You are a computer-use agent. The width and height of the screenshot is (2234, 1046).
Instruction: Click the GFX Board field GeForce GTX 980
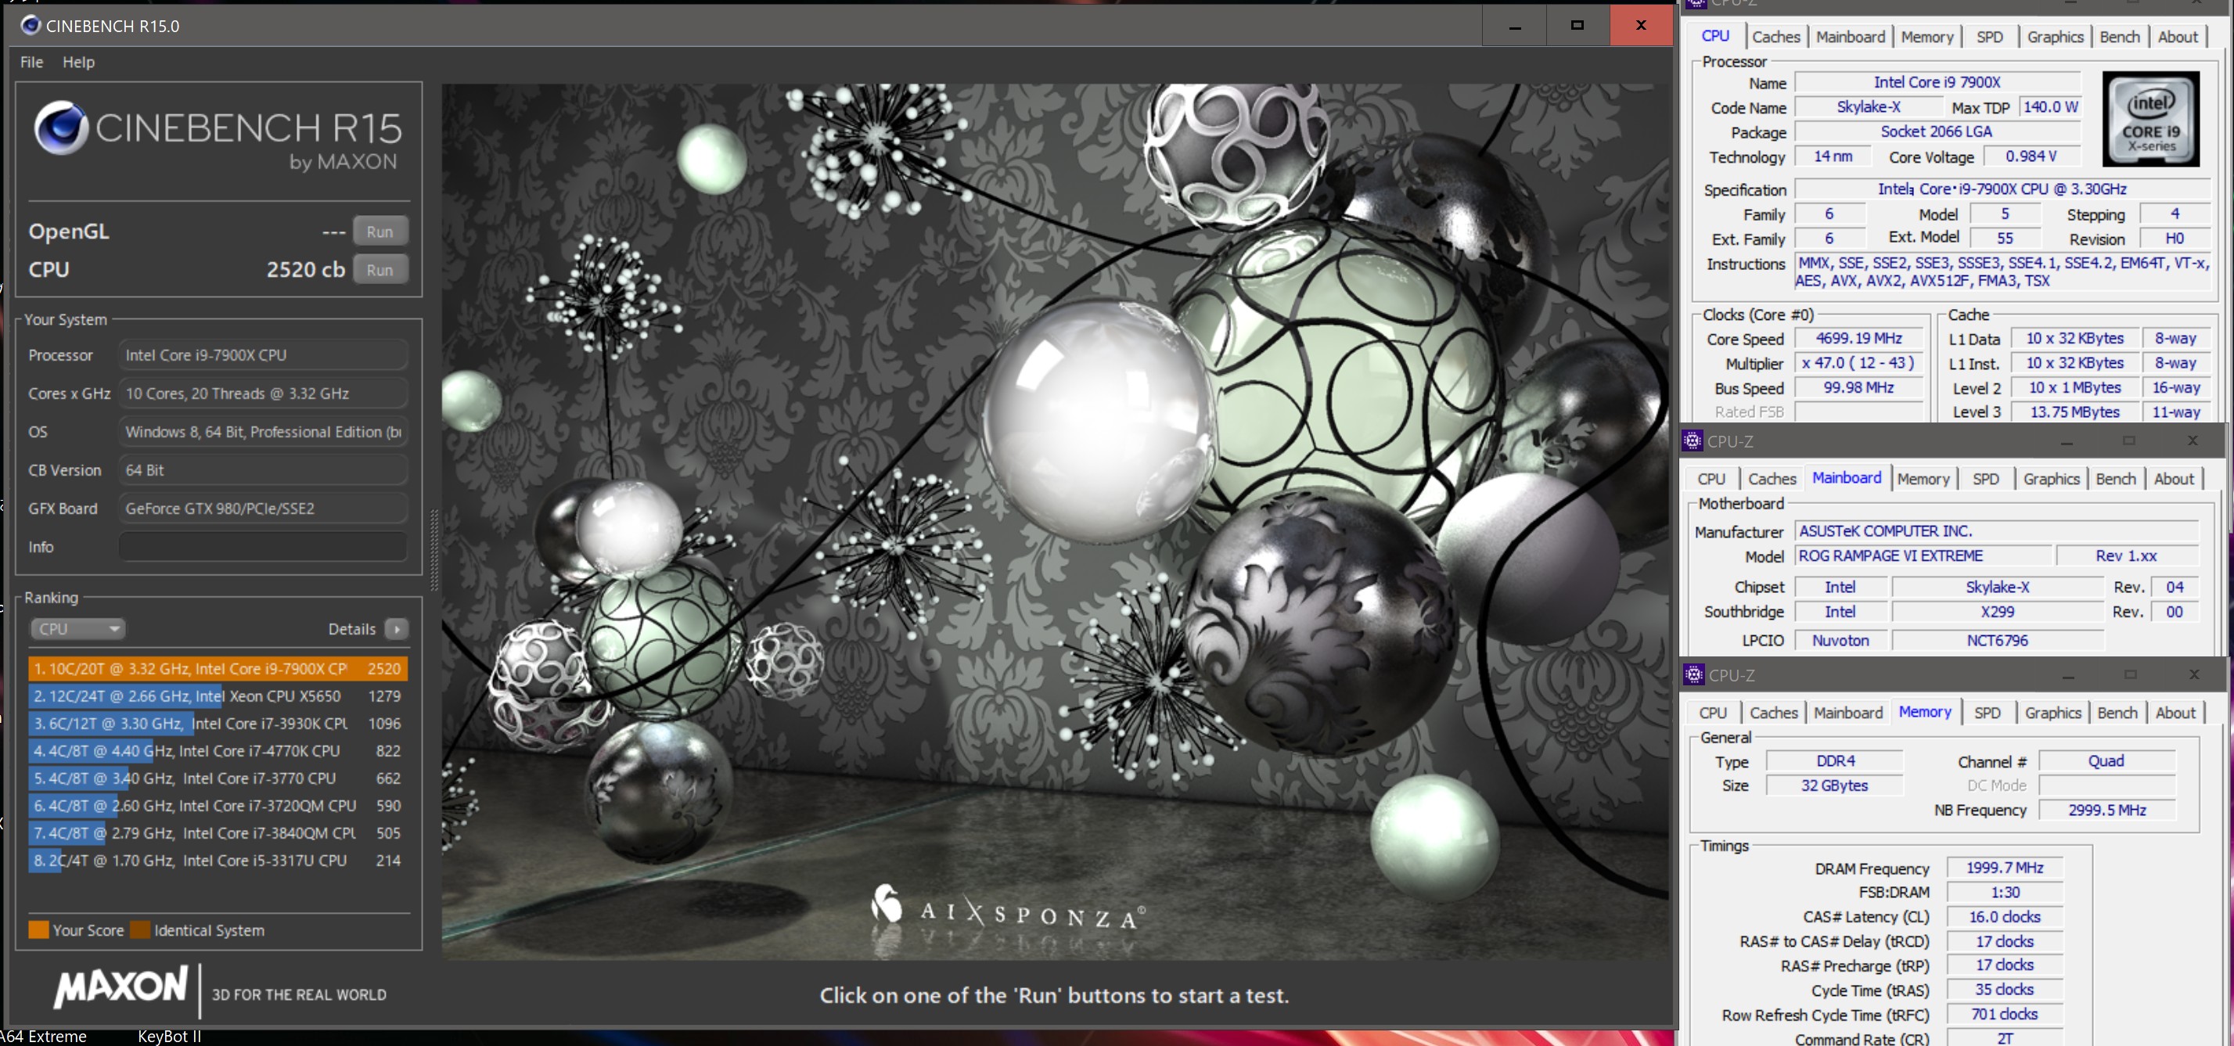pyautogui.click(x=263, y=509)
